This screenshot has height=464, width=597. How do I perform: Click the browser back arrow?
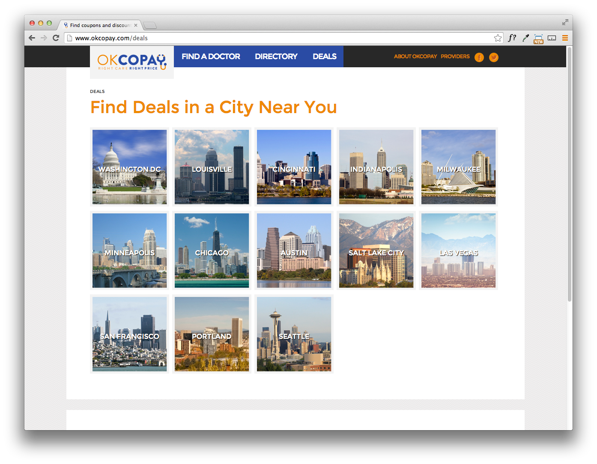32,38
